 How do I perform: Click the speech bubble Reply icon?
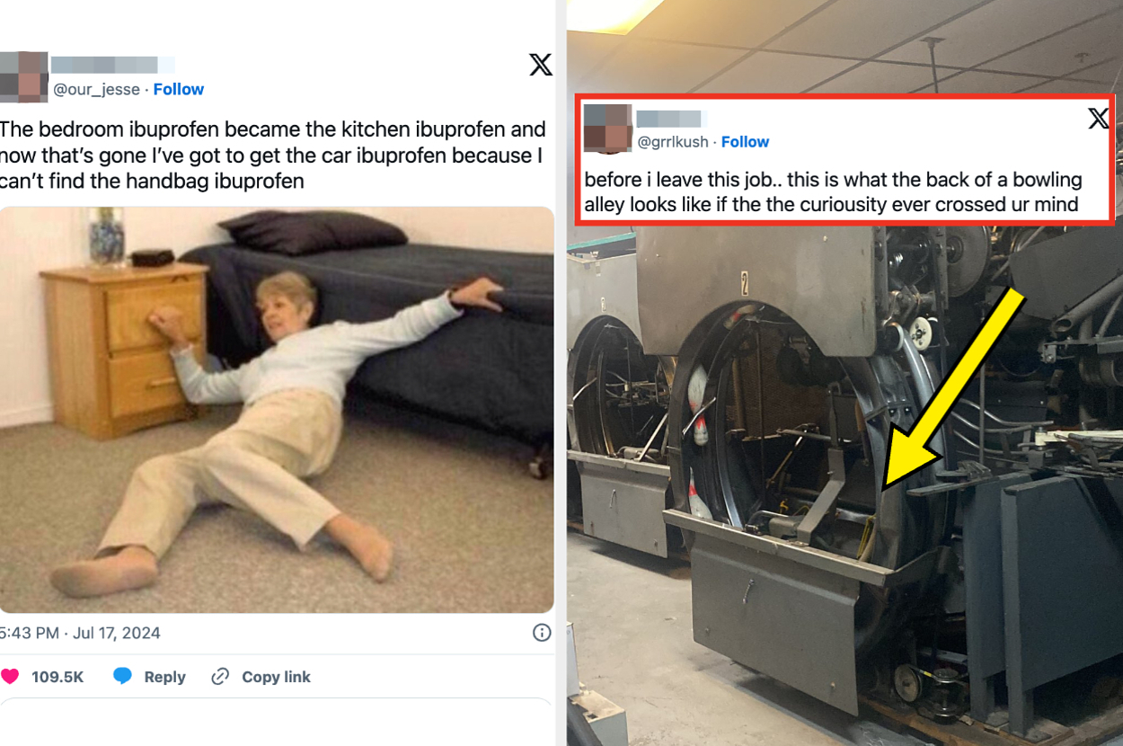pos(123,676)
